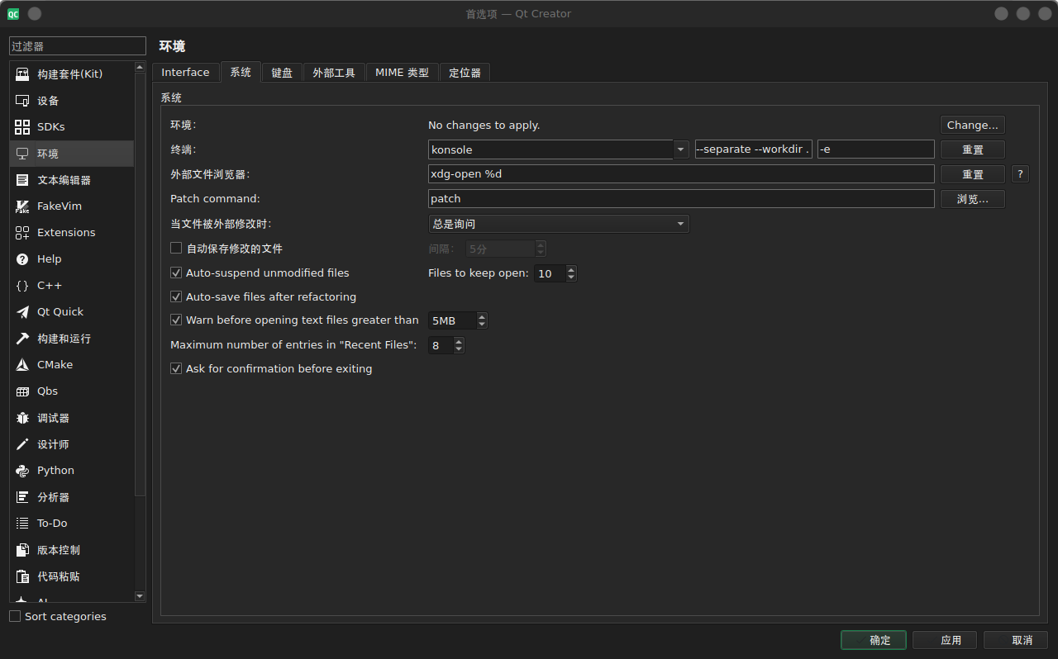Image resolution: width=1058 pixels, height=659 pixels.
Task: Switch to the 定位器 locator tab
Action: point(465,73)
